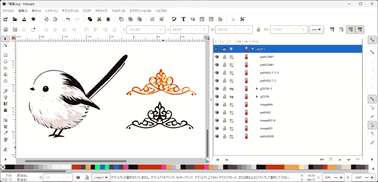Expand the g25745-5 group
378x182 pixels.
(257, 89)
